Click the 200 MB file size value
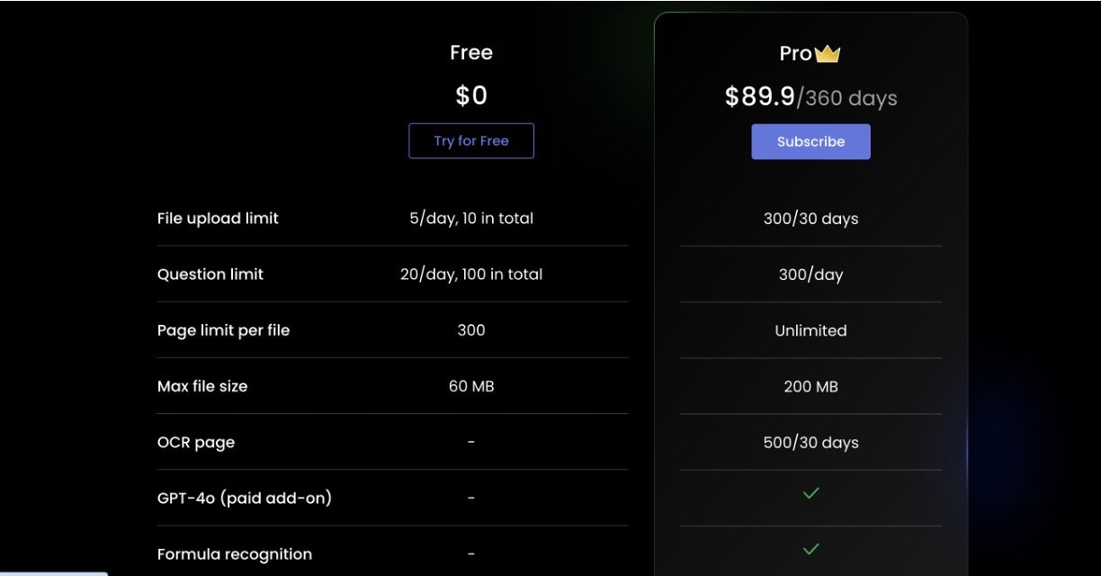Image resolution: width=1101 pixels, height=576 pixels. (810, 386)
